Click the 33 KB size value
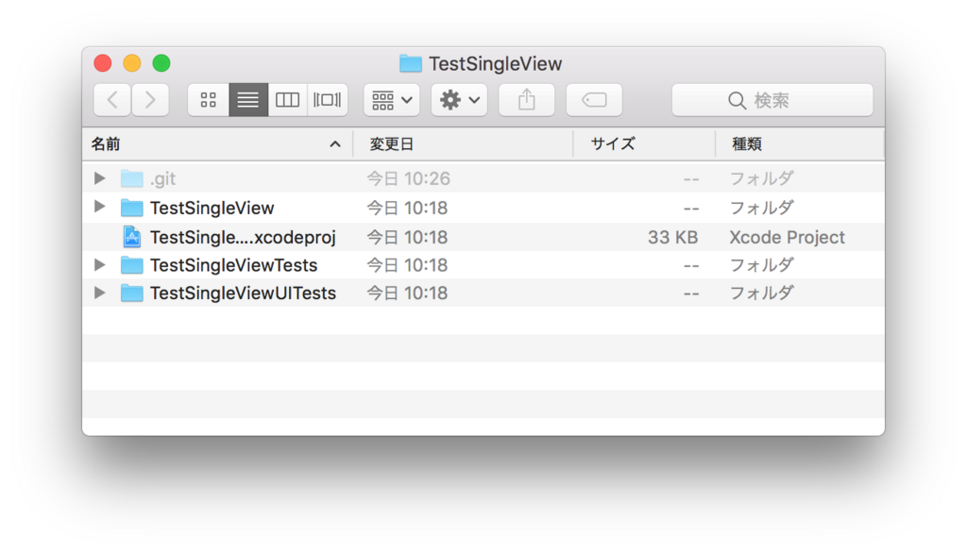This screenshot has height=553, width=967. [x=672, y=238]
